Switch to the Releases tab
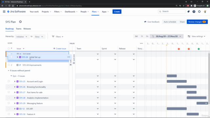 point(27,29)
